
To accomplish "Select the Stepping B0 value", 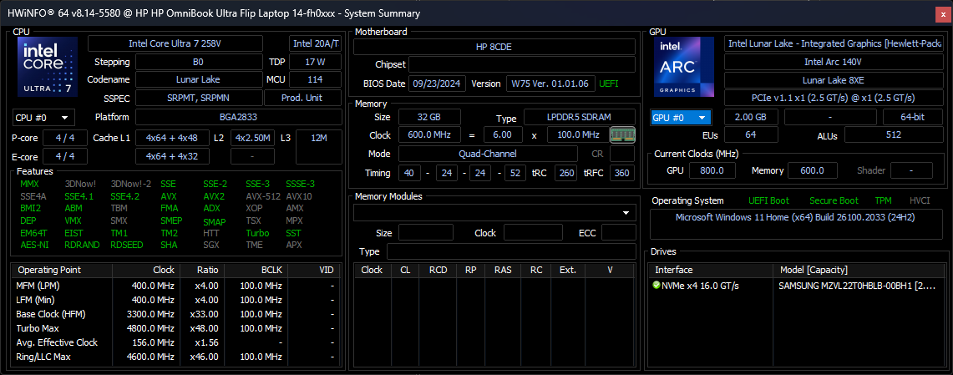I will pos(198,62).
